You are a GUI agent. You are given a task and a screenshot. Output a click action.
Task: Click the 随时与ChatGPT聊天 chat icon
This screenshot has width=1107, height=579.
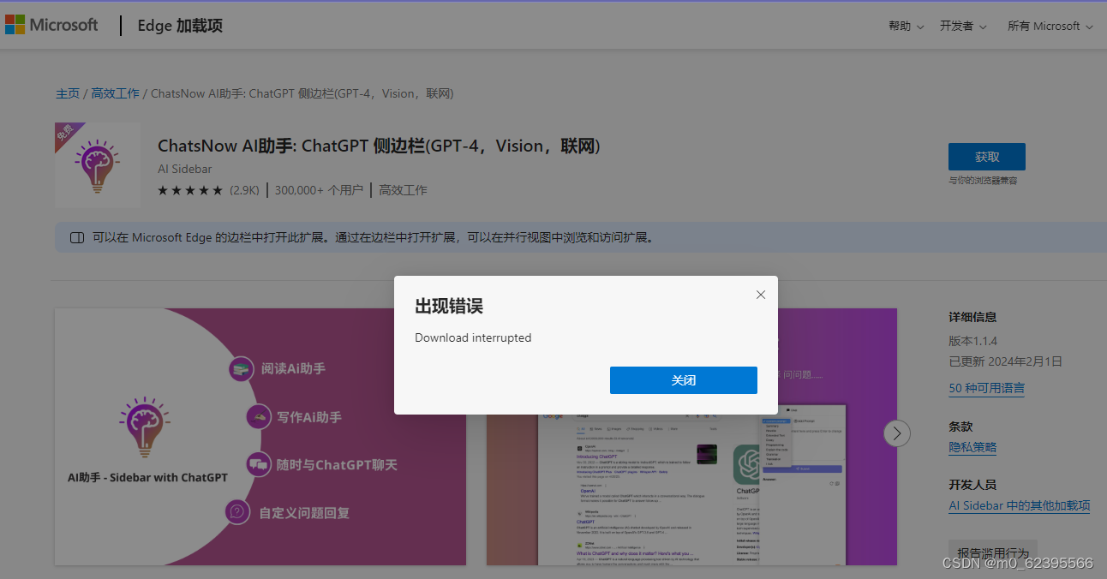(258, 465)
